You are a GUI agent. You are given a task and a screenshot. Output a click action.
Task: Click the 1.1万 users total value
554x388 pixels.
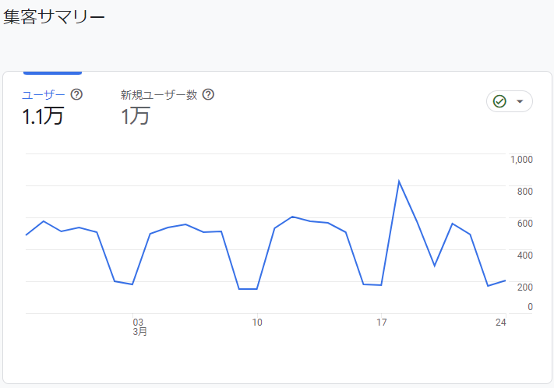pyautogui.click(x=43, y=116)
